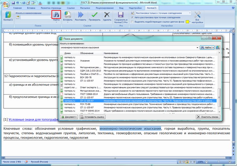The width and height of the screenshot is (237, 166).
Task: Click the binoculars Найти icon in the ribbon
Action: coord(56,15)
